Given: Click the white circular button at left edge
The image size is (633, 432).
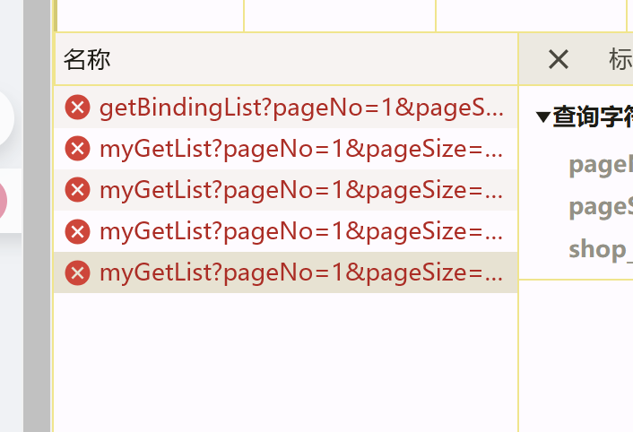Looking at the screenshot, I should 5,117.
